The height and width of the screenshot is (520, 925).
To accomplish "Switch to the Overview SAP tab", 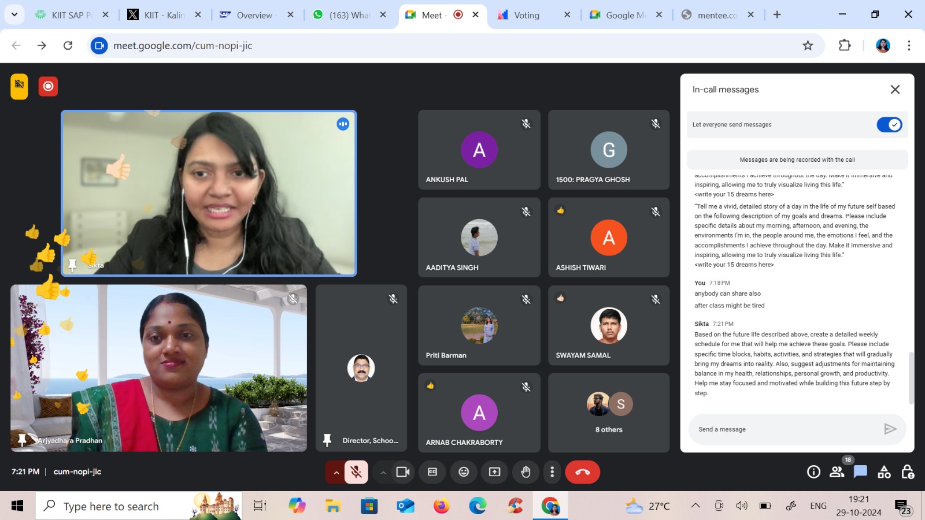I will tap(254, 15).
